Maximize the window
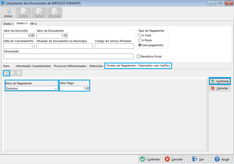 coord(220,3)
